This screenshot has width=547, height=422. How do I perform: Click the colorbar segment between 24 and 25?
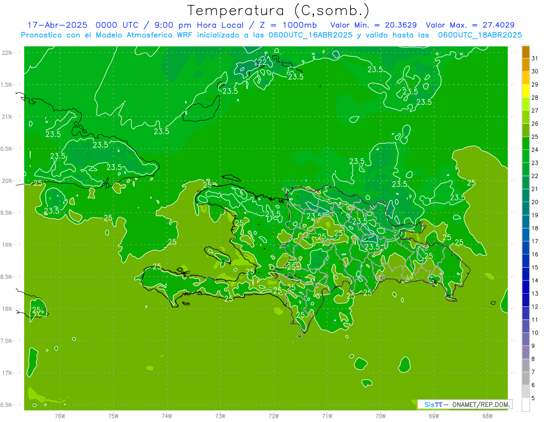pos(526,143)
